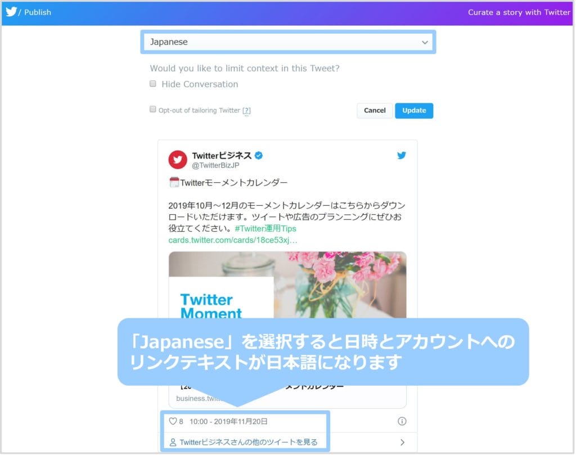Click the language dropdown chevron arrow
Image resolution: width=576 pixels, height=455 pixels.
pos(425,42)
